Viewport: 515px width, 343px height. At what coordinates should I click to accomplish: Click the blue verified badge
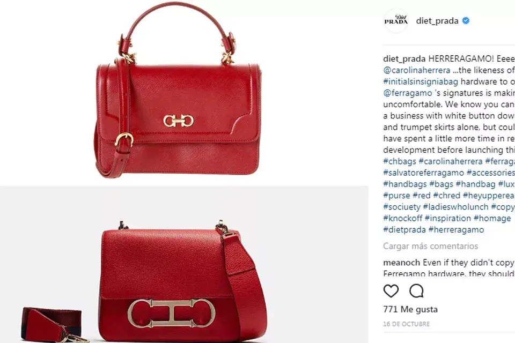466,21
